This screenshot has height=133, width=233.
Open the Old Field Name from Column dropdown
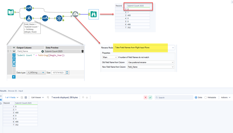click(151, 62)
